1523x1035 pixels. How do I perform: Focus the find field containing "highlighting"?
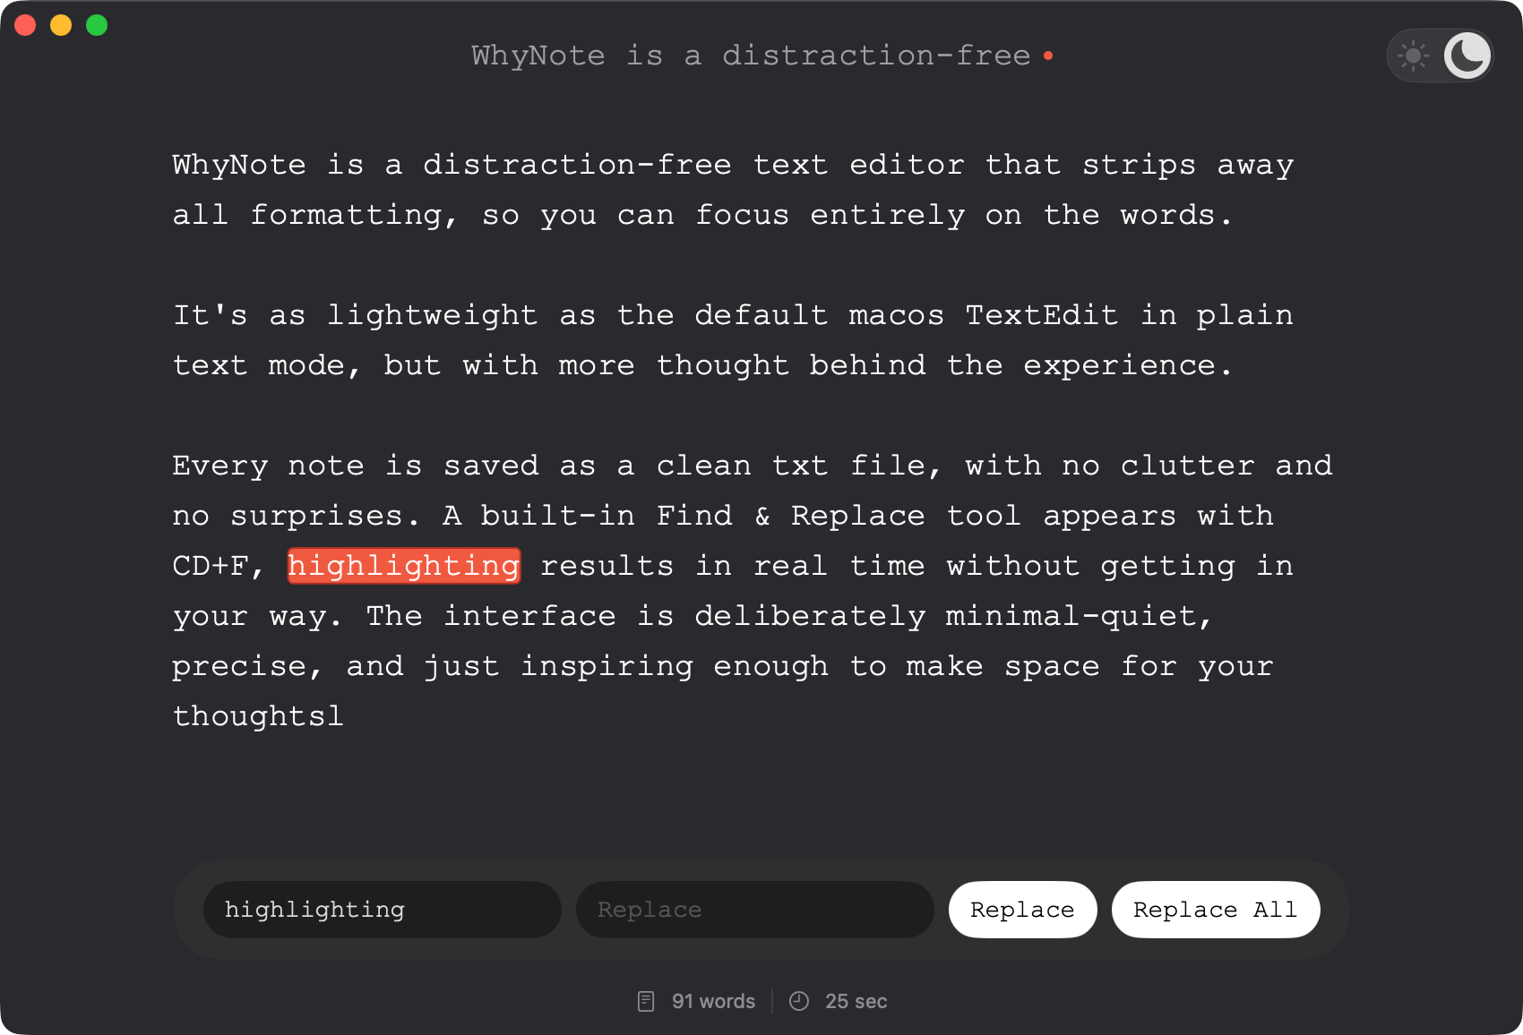(383, 910)
